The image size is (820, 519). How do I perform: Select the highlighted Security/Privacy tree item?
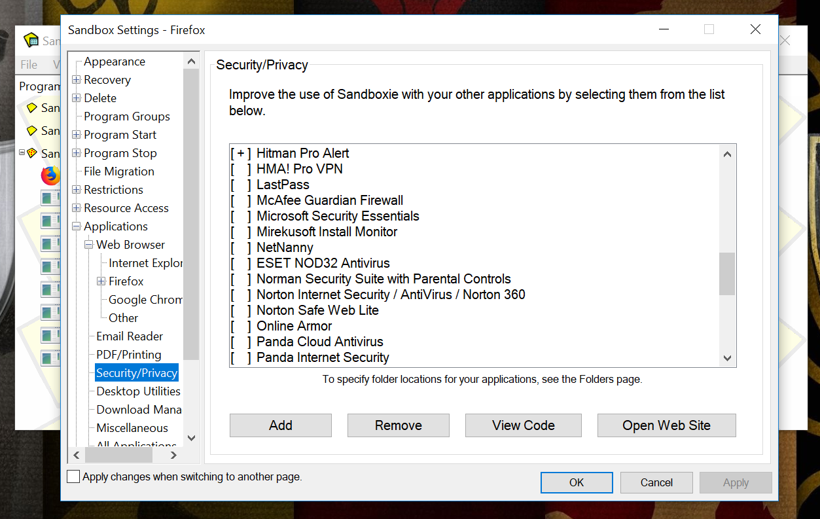pyautogui.click(x=137, y=373)
